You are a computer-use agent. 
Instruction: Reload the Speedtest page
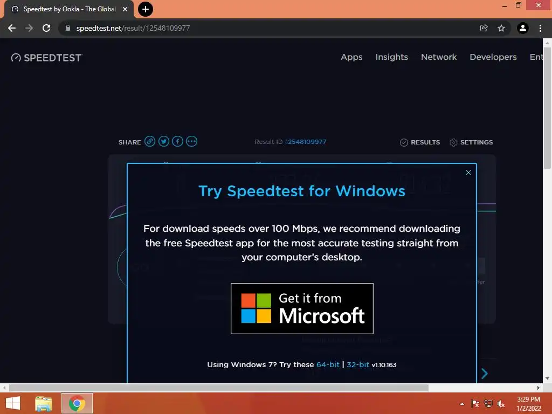(46, 28)
